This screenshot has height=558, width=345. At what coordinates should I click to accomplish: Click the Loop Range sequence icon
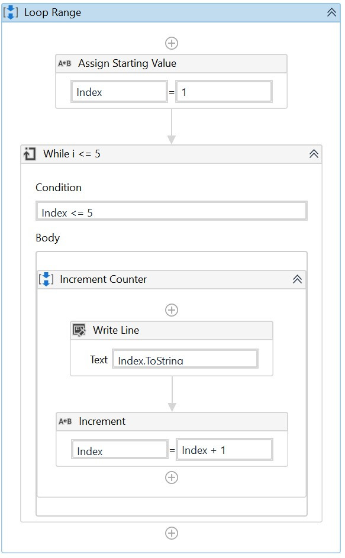(x=11, y=12)
